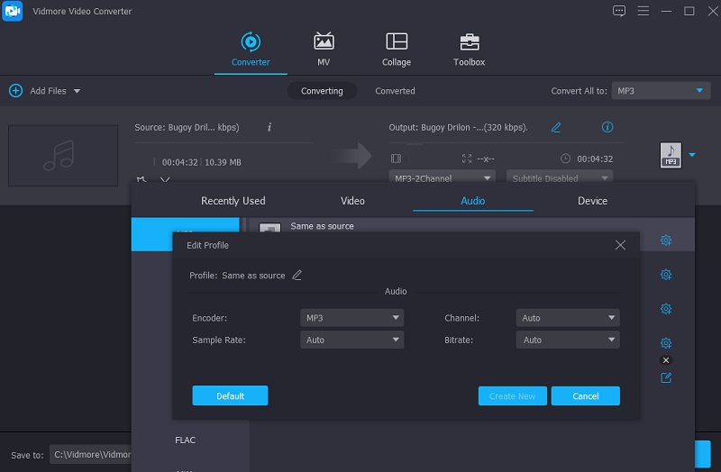Open the Collage section
Viewport: 721px width, 472px height.
(396, 50)
